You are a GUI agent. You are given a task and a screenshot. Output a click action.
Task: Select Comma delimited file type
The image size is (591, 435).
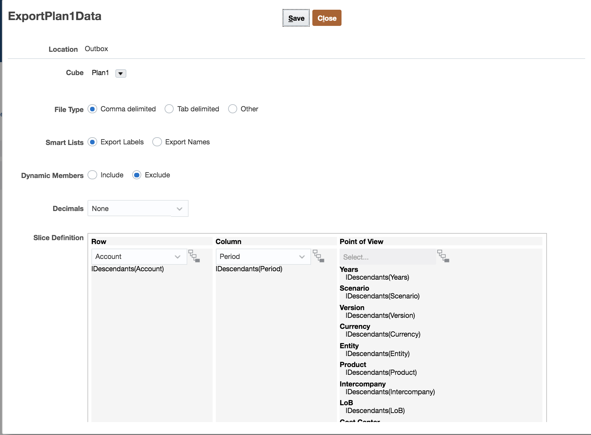coord(93,109)
